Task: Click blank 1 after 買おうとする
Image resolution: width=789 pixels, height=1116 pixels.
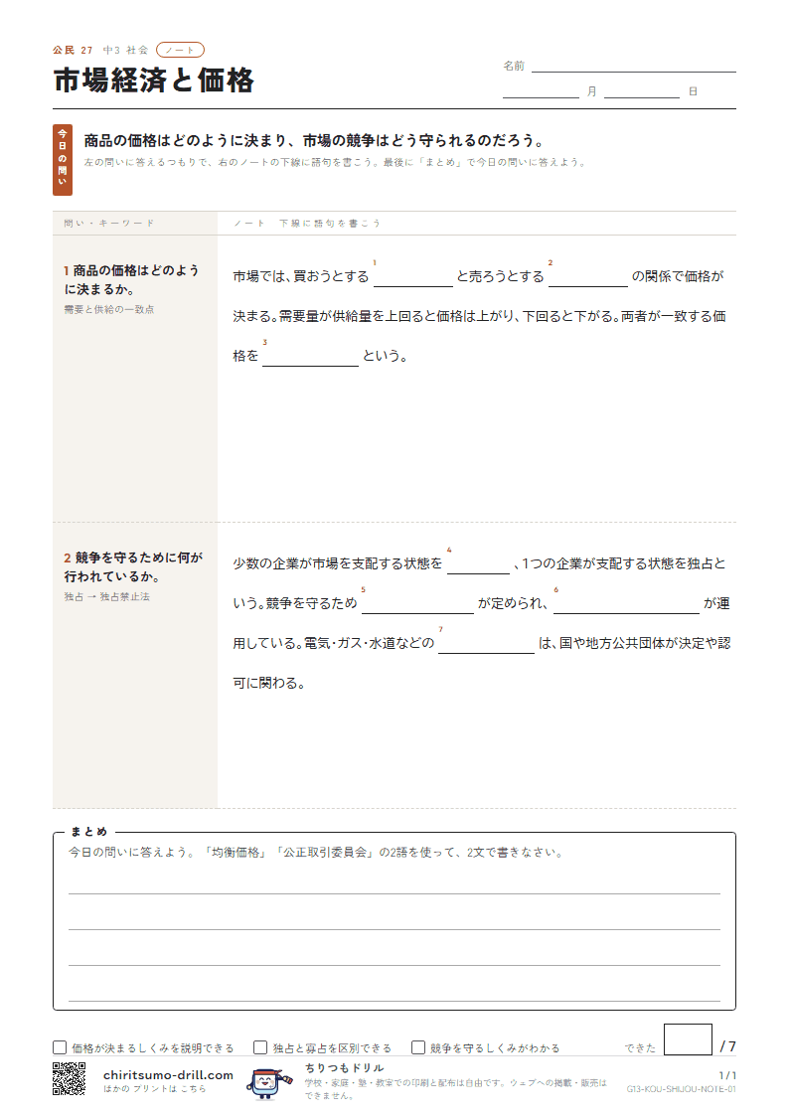Action: click(x=413, y=277)
